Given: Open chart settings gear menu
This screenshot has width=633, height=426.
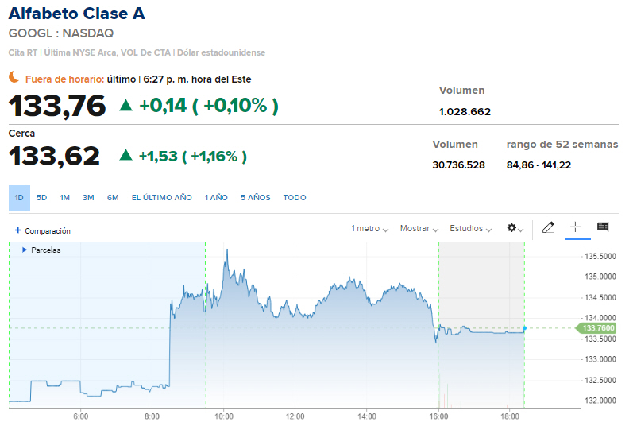Looking at the screenshot, I should click(513, 228).
